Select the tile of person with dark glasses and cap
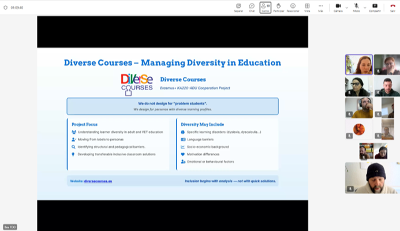This screenshot has height=231, width=400. point(359,86)
